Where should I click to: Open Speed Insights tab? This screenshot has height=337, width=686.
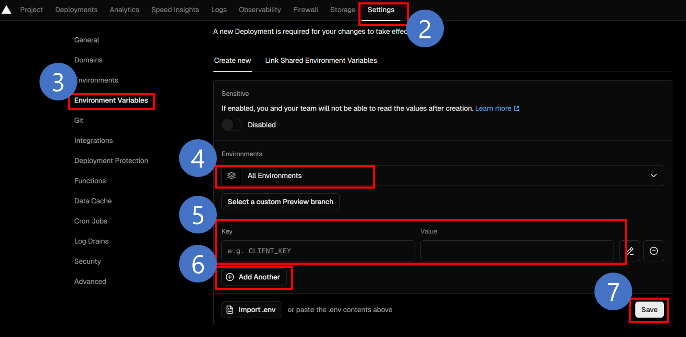point(175,10)
